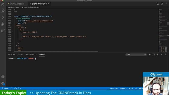Click Ln 232, Col 1 status item
Viewport: 169px width, 95px height.
click(x=113, y=88)
